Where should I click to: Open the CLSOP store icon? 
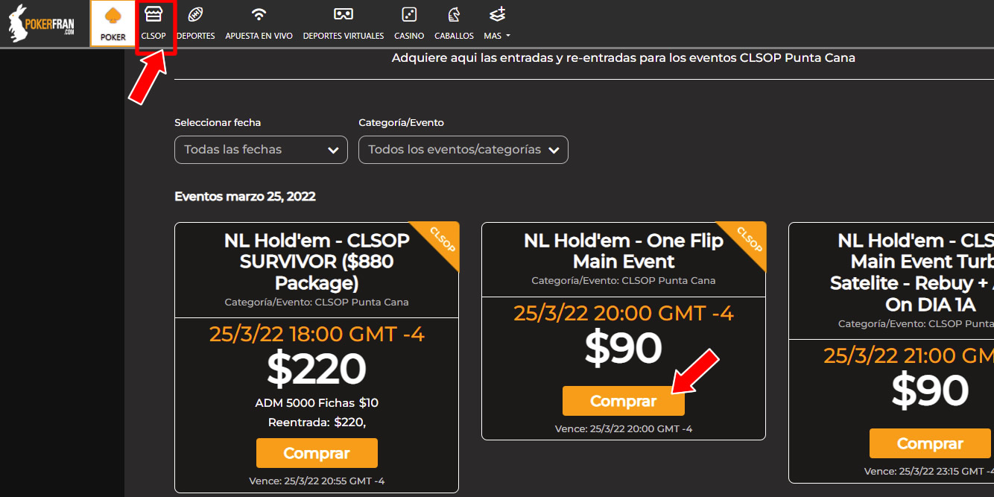(x=153, y=15)
